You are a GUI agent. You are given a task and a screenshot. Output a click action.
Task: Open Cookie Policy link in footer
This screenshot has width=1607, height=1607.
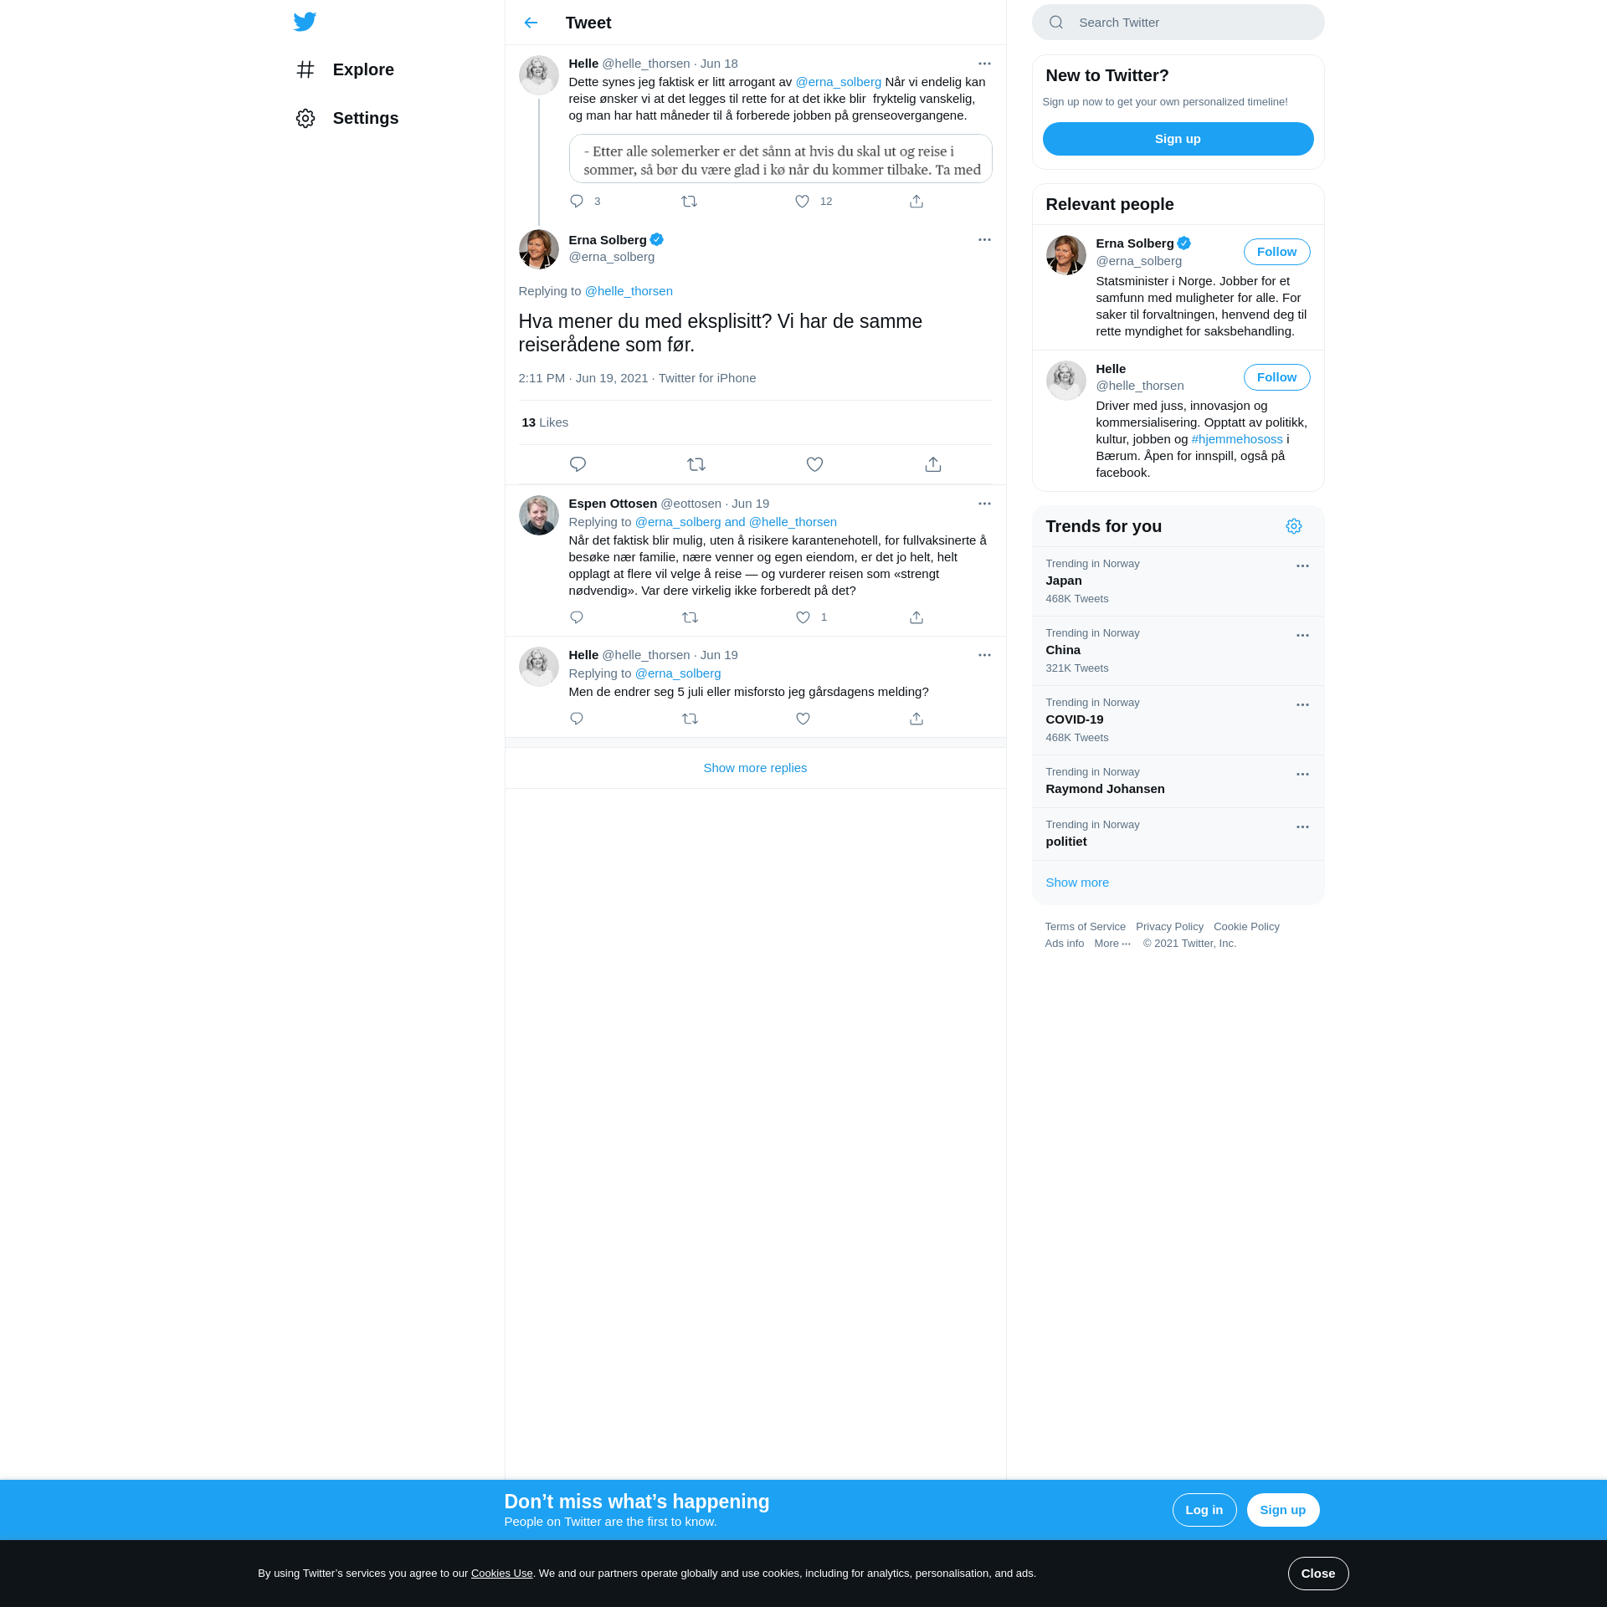[1246, 927]
